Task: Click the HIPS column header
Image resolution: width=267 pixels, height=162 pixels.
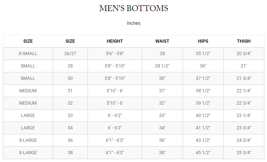Action: pos(203,41)
